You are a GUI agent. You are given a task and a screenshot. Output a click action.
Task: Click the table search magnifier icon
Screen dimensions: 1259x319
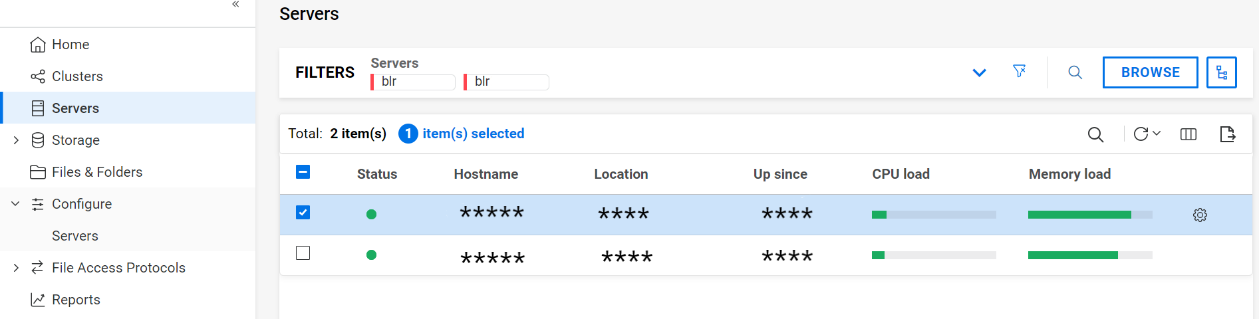click(x=1095, y=134)
